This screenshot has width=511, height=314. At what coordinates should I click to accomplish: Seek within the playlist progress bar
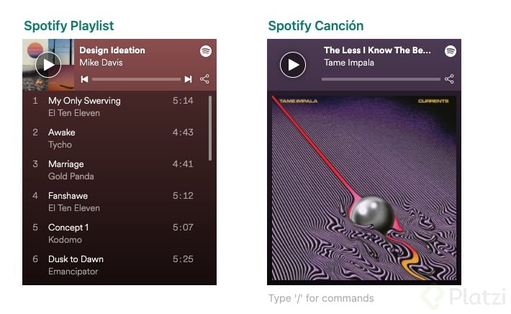[x=136, y=79]
